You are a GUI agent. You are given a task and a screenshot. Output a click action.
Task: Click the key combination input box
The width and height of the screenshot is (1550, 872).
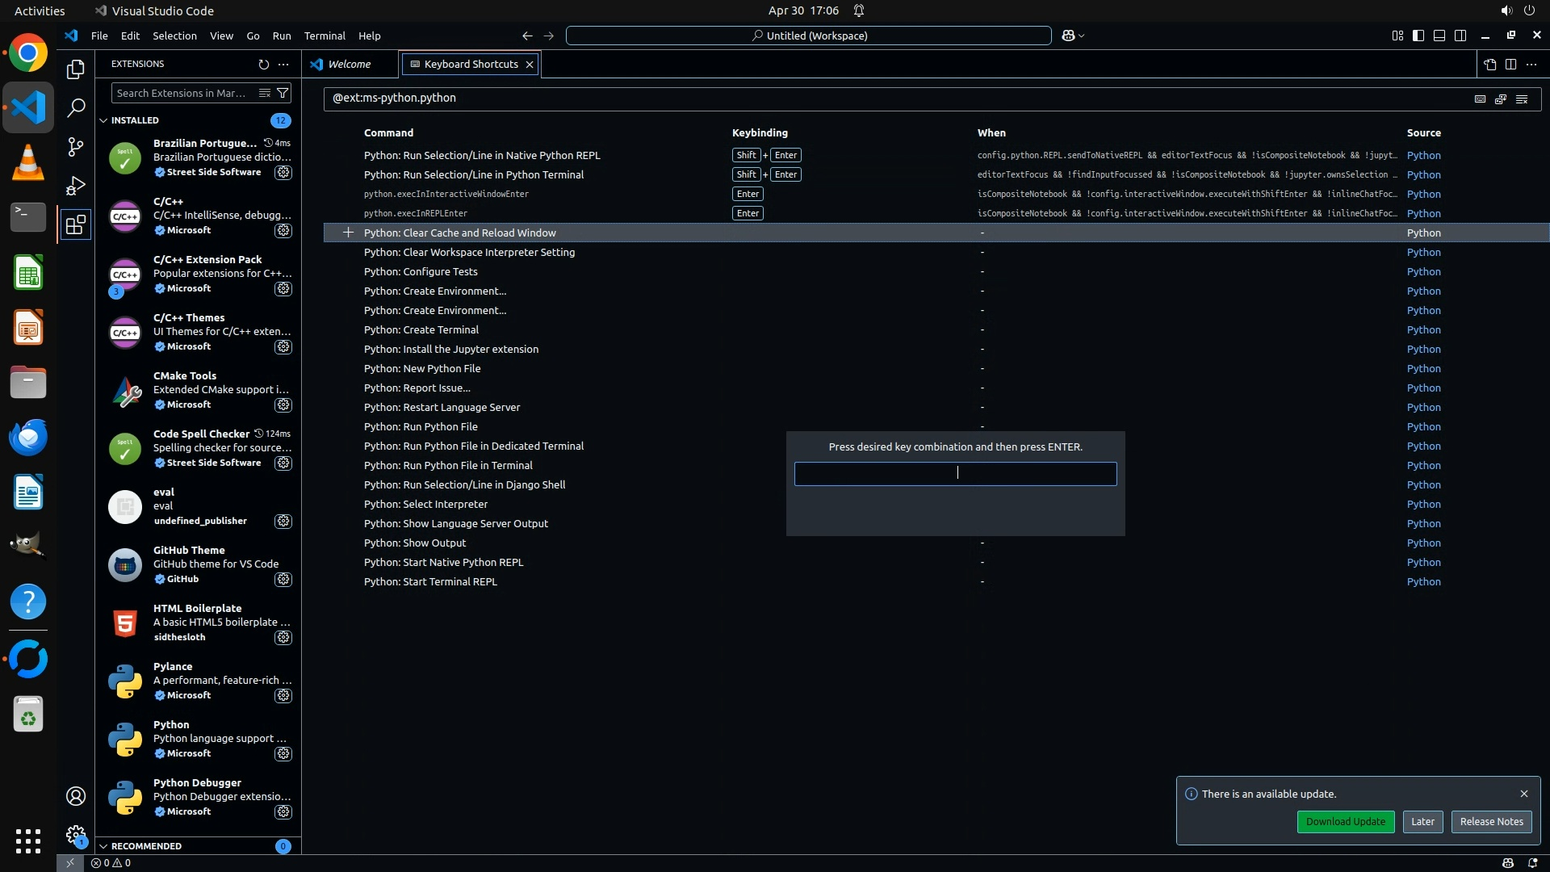pos(955,473)
